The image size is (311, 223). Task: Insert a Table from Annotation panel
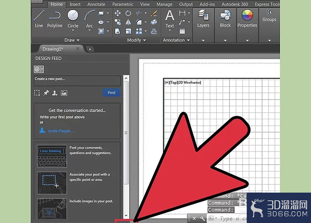(x=182, y=31)
